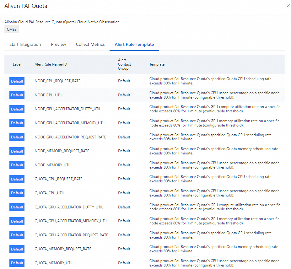Click the template description for QUOTA_GPU_ACCELERATOR_MEMORY_UTIL
This screenshot has width=291, height=269.
coord(214,221)
